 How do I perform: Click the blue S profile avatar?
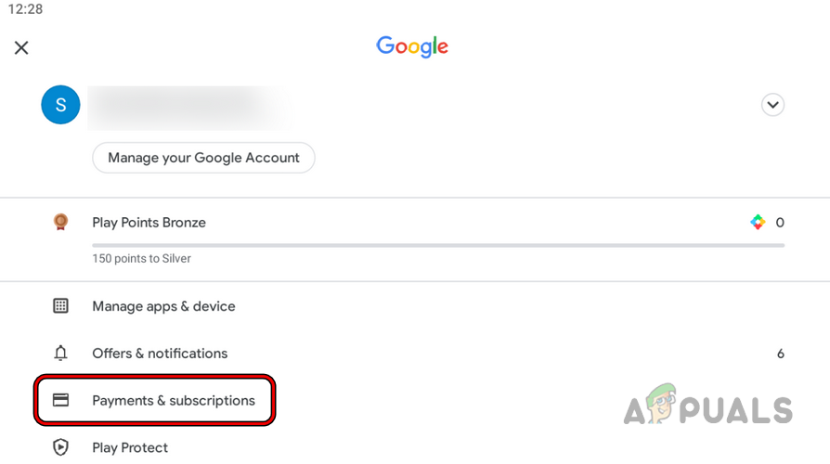click(60, 105)
